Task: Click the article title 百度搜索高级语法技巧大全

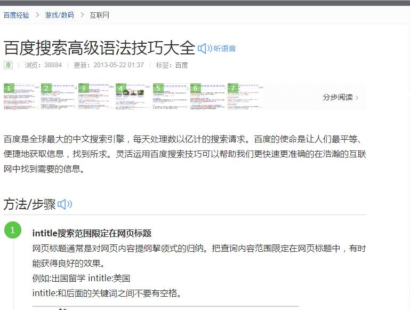Action: pos(100,48)
